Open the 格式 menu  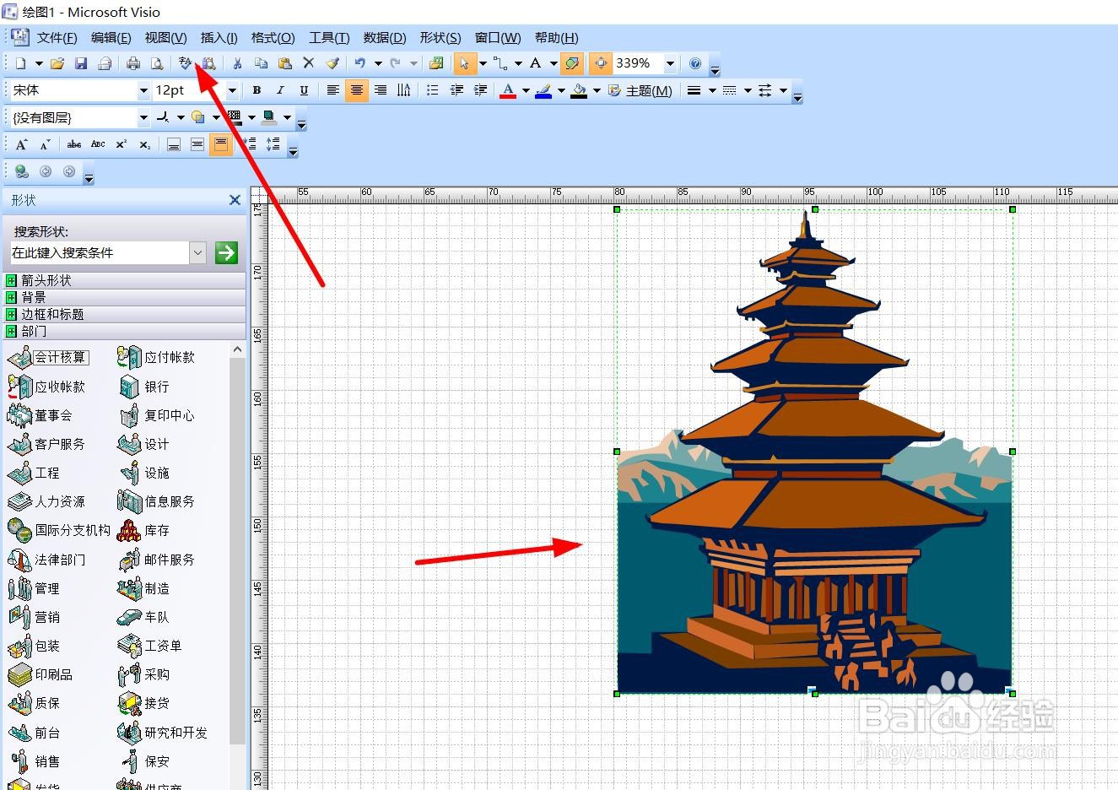tap(273, 38)
